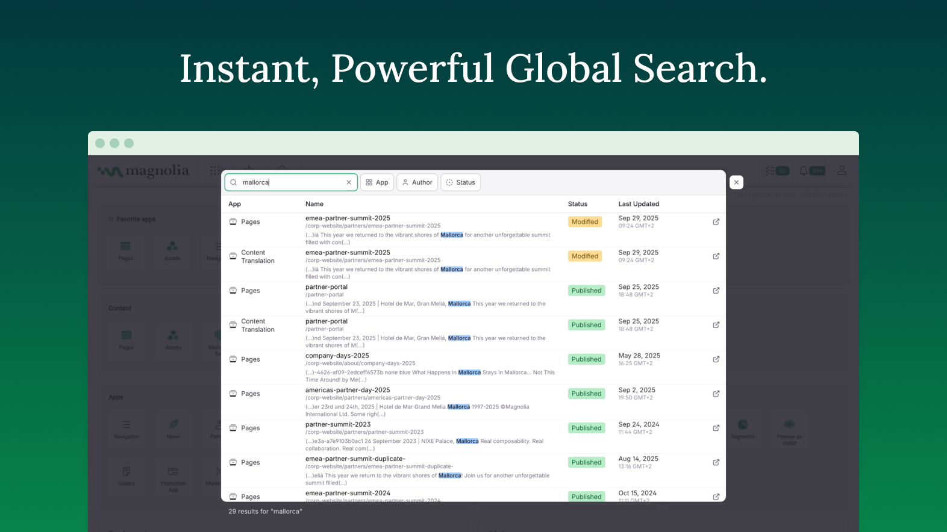Click the magnolia logo in background window
Viewport: 947px width, 532px height.
[x=143, y=172]
